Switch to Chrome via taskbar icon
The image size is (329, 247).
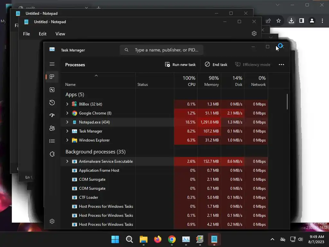click(x=172, y=239)
